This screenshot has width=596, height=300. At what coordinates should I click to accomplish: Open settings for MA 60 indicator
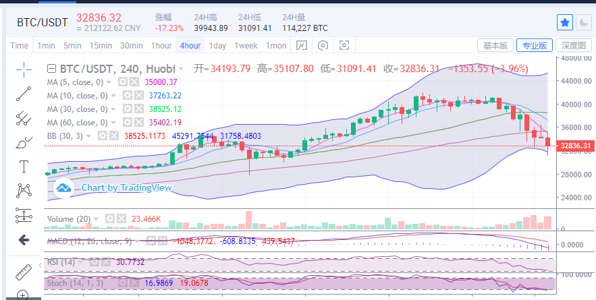click(x=128, y=122)
